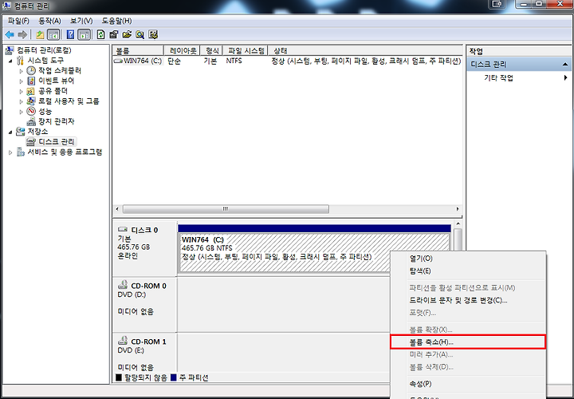Click the 공유 폴더 icon in tree
Image resolution: width=574 pixels, height=399 pixels.
31,91
